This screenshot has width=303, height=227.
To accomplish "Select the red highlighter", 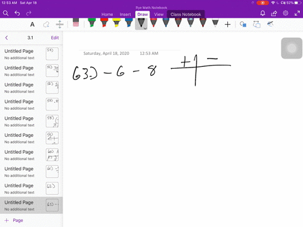I will point(104,23).
